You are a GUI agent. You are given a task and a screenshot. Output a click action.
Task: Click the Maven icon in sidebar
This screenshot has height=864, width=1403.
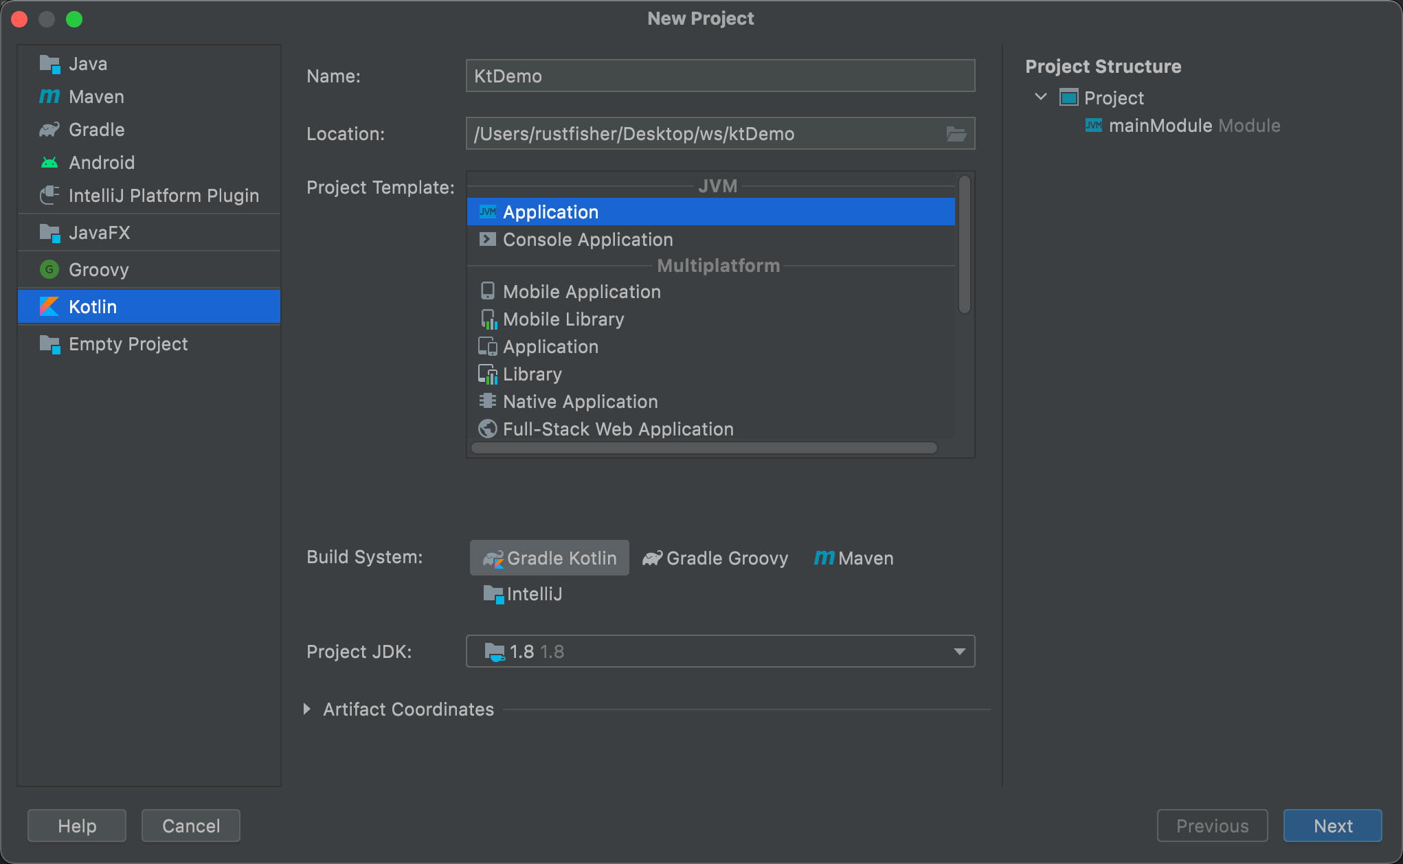click(49, 97)
